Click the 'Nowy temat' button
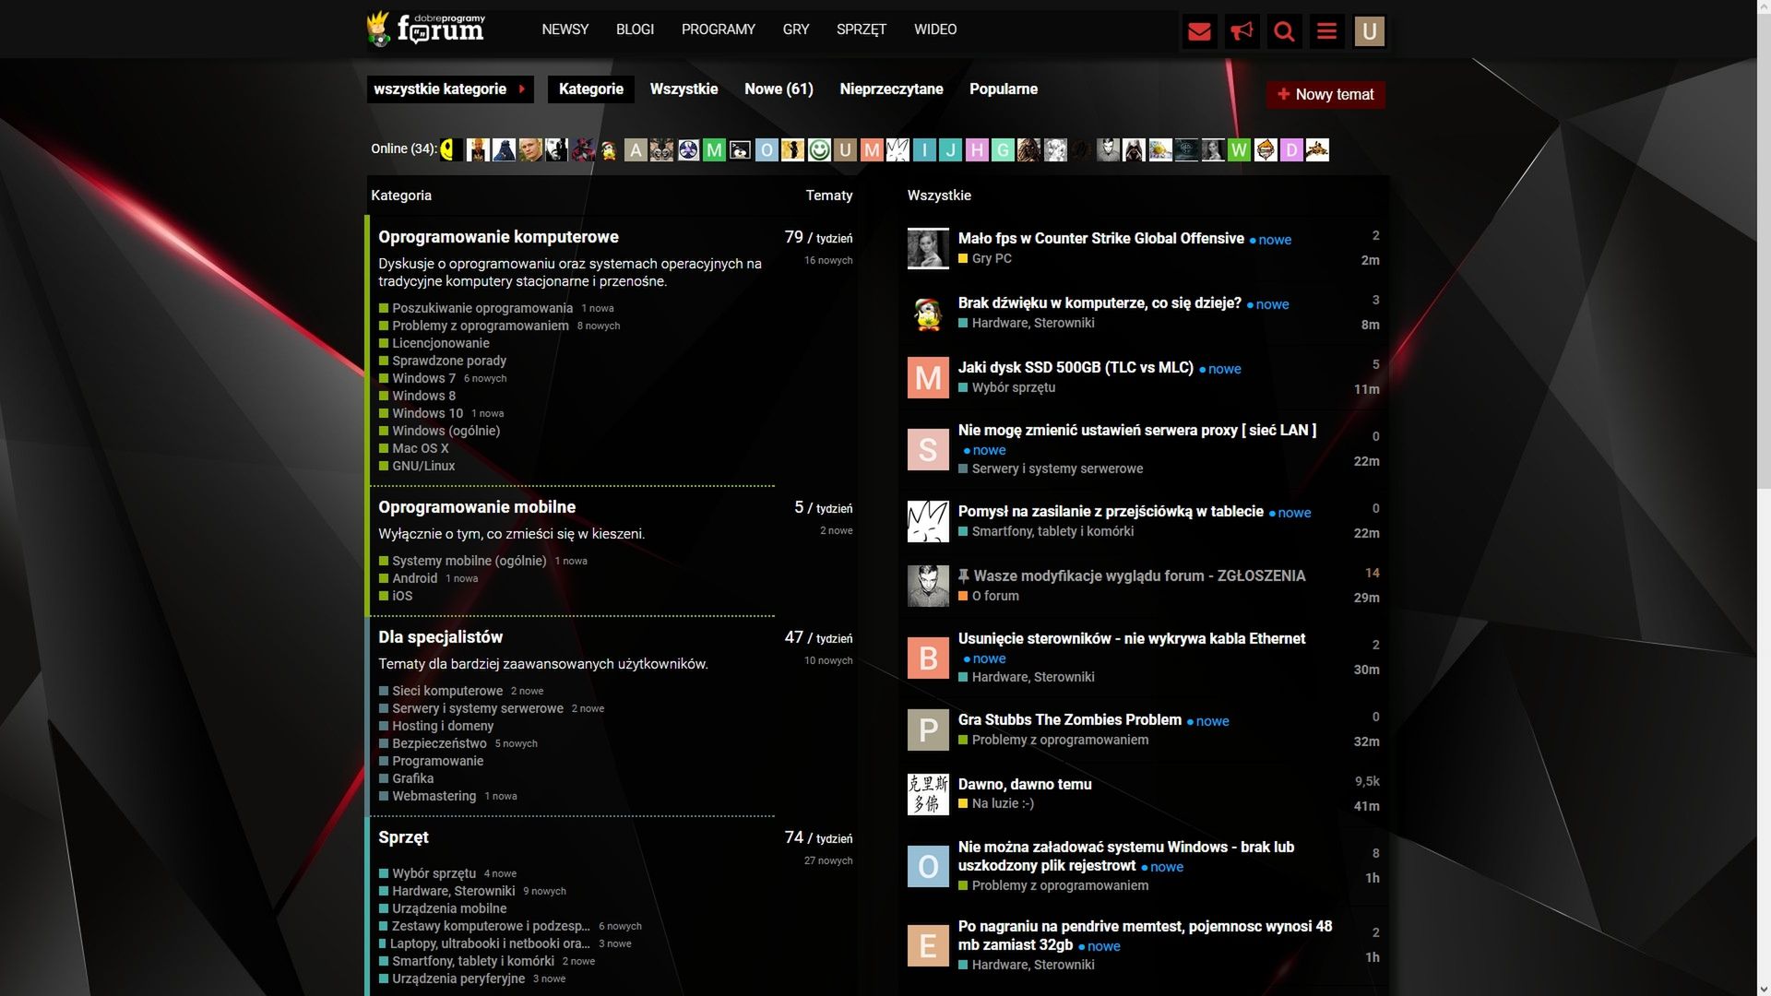 pyautogui.click(x=1325, y=94)
